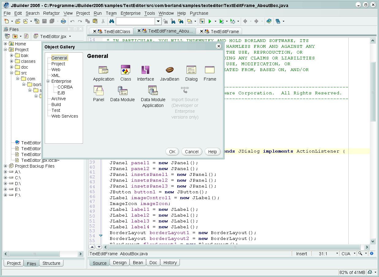Open the Tools menu

tap(150, 13)
